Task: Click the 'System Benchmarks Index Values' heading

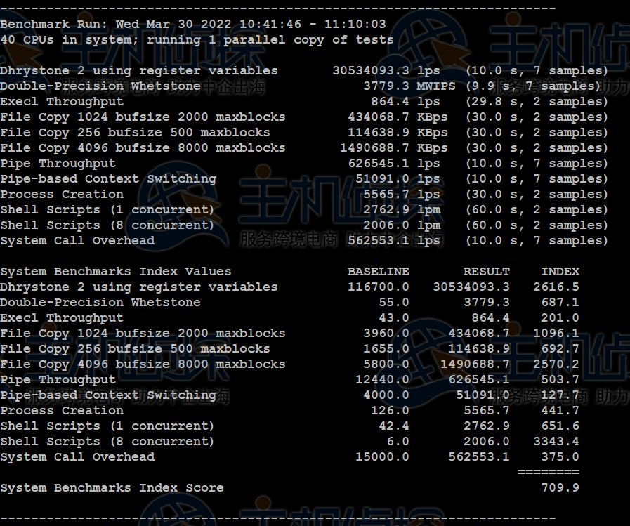Action: [116, 272]
